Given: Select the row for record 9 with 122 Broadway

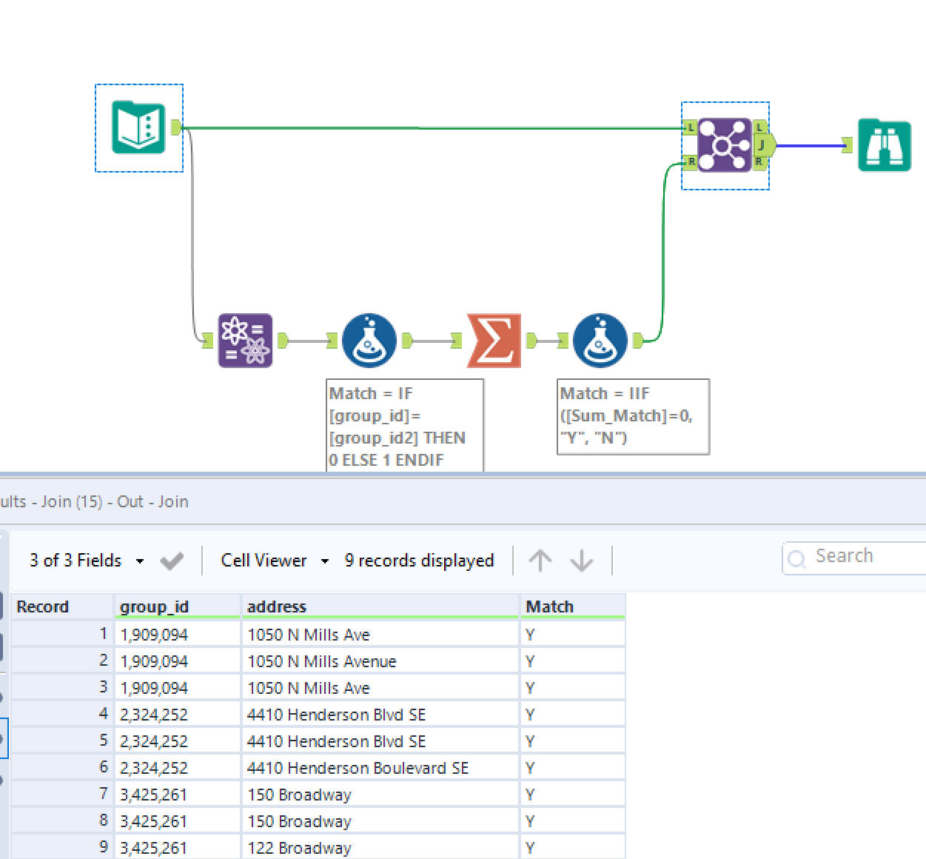Looking at the screenshot, I should (318, 846).
